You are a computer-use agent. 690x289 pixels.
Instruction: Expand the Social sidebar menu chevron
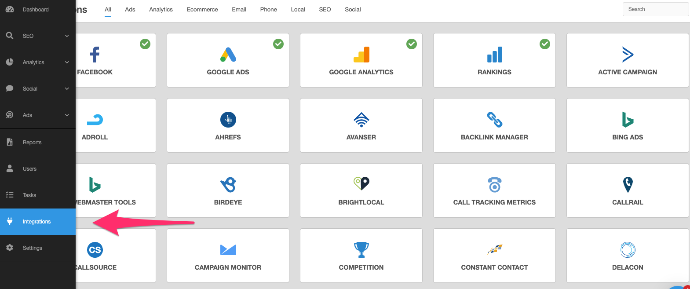click(x=67, y=88)
